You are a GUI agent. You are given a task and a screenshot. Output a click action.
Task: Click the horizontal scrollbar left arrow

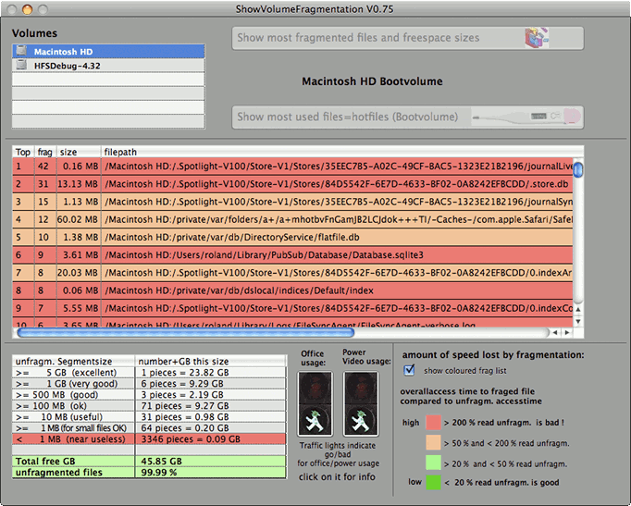[x=556, y=333]
